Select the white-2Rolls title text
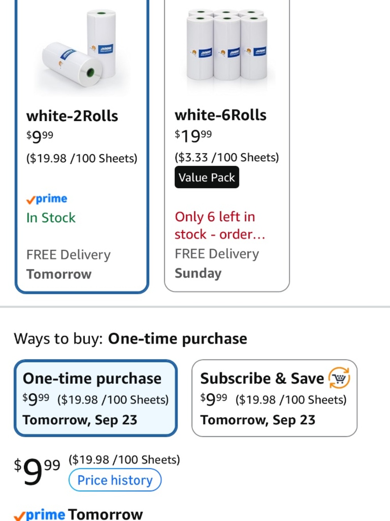This screenshot has height=521, width=390. click(x=72, y=116)
